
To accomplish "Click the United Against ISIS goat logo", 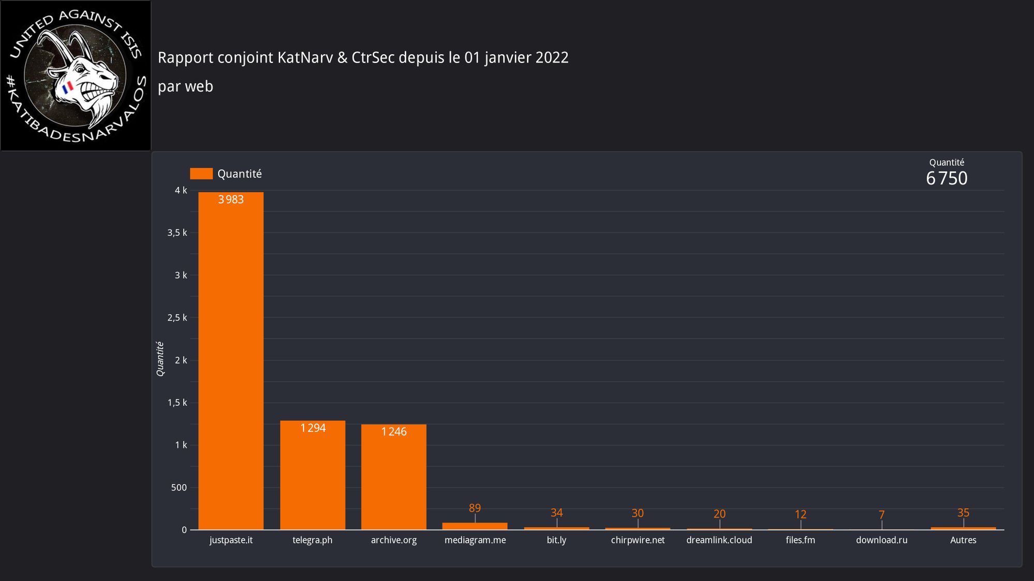I will [75, 75].
